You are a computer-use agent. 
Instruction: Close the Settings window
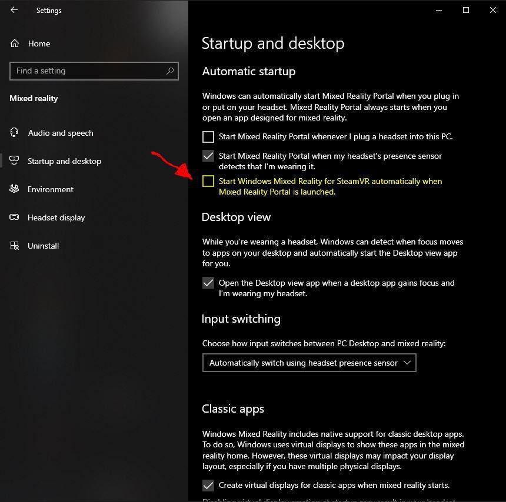tap(493, 10)
